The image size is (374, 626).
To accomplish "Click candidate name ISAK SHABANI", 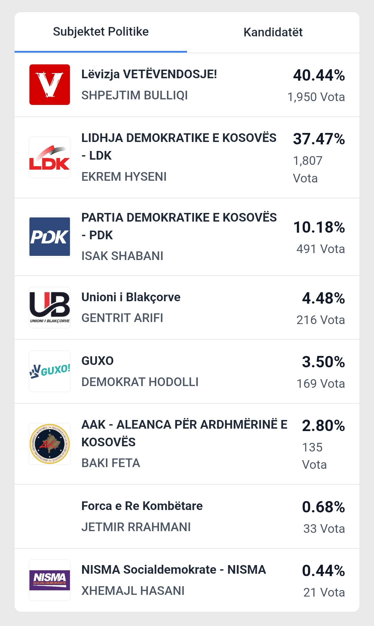I will 122,256.
